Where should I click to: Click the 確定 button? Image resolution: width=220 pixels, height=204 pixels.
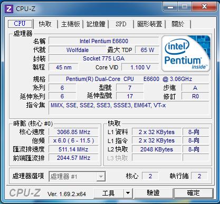[x=194, y=193]
